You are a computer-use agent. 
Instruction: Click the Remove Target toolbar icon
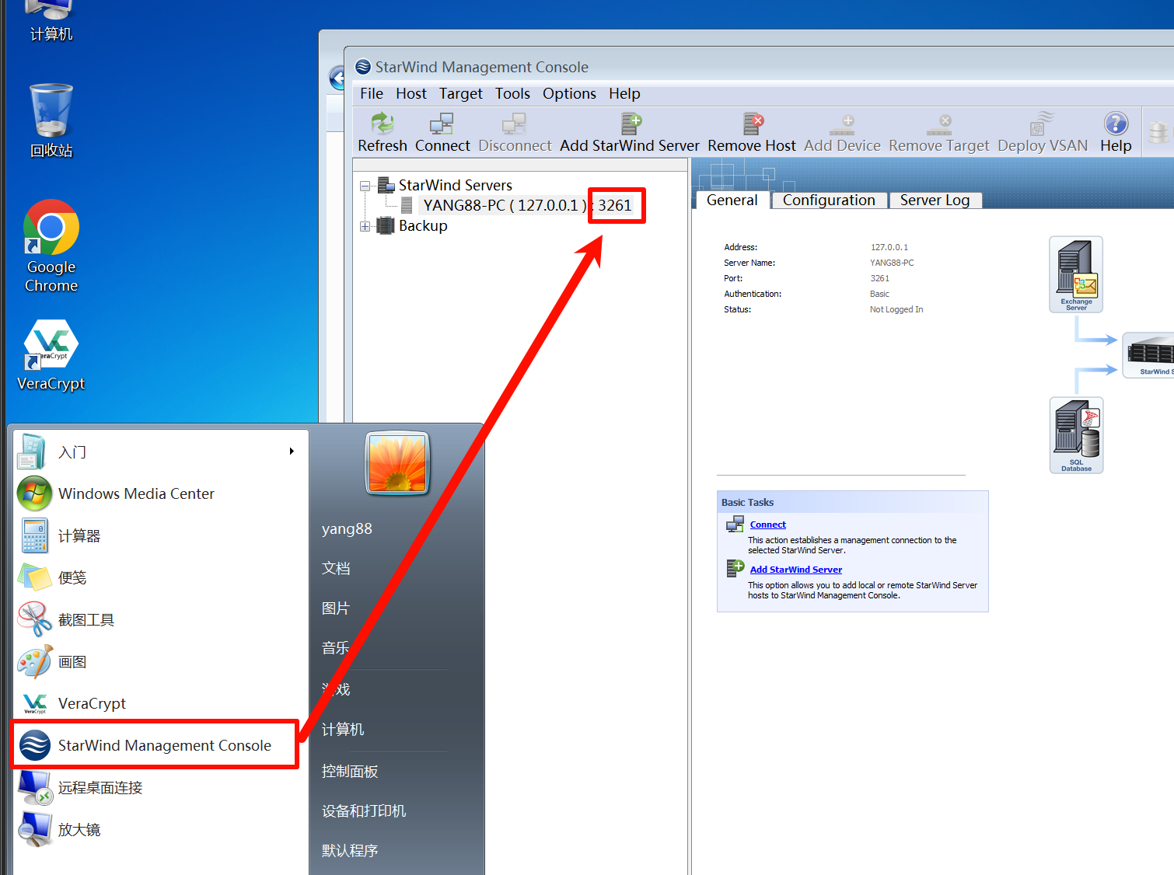pyautogui.click(x=939, y=124)
